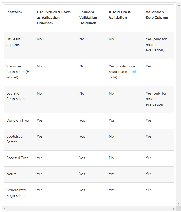181x212 pixels.
Task: Click the left arrow of the horizontal scrollbar
Action: 4,208
